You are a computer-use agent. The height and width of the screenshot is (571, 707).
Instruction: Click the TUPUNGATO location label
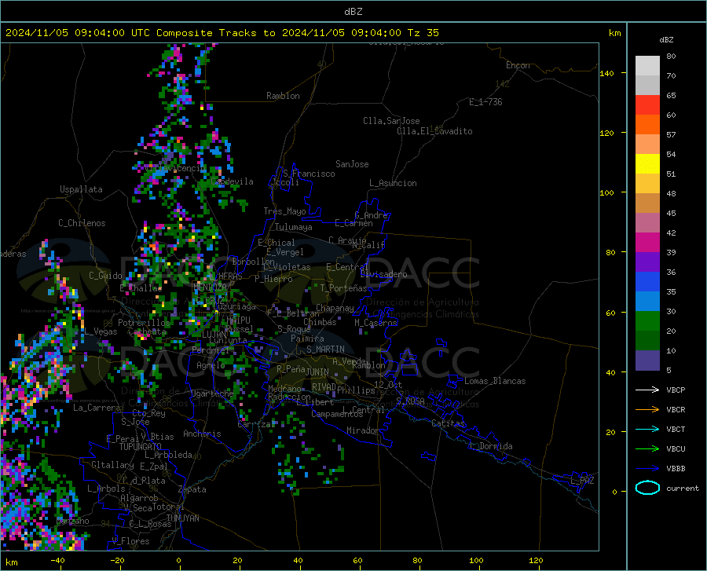[141, 447]
